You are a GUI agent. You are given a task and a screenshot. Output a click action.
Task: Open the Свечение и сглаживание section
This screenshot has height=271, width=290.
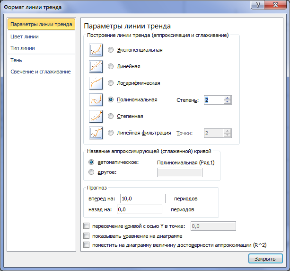41,72
